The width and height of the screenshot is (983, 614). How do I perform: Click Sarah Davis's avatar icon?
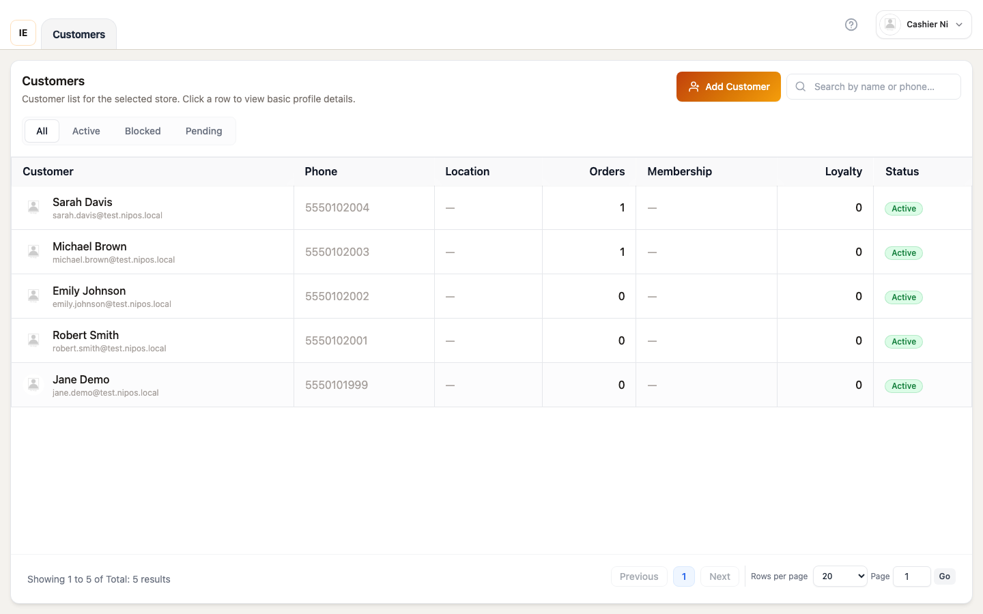pos(33,207)
